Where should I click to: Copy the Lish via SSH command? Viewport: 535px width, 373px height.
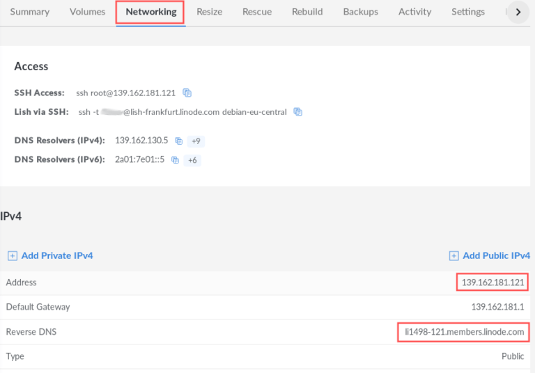click(x=298, y=112)
